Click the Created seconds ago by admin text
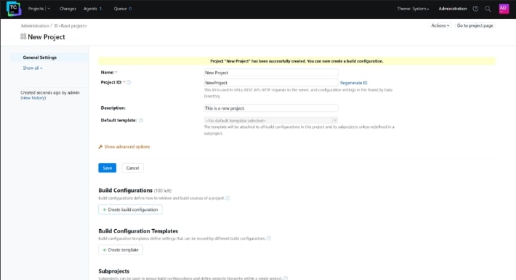The width and height of the screenshot is (516, 280). [x=50, y=92]
